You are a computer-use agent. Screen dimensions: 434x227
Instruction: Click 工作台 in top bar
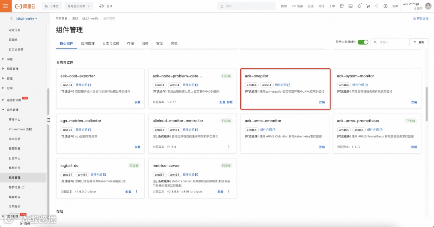pos(51,6)
